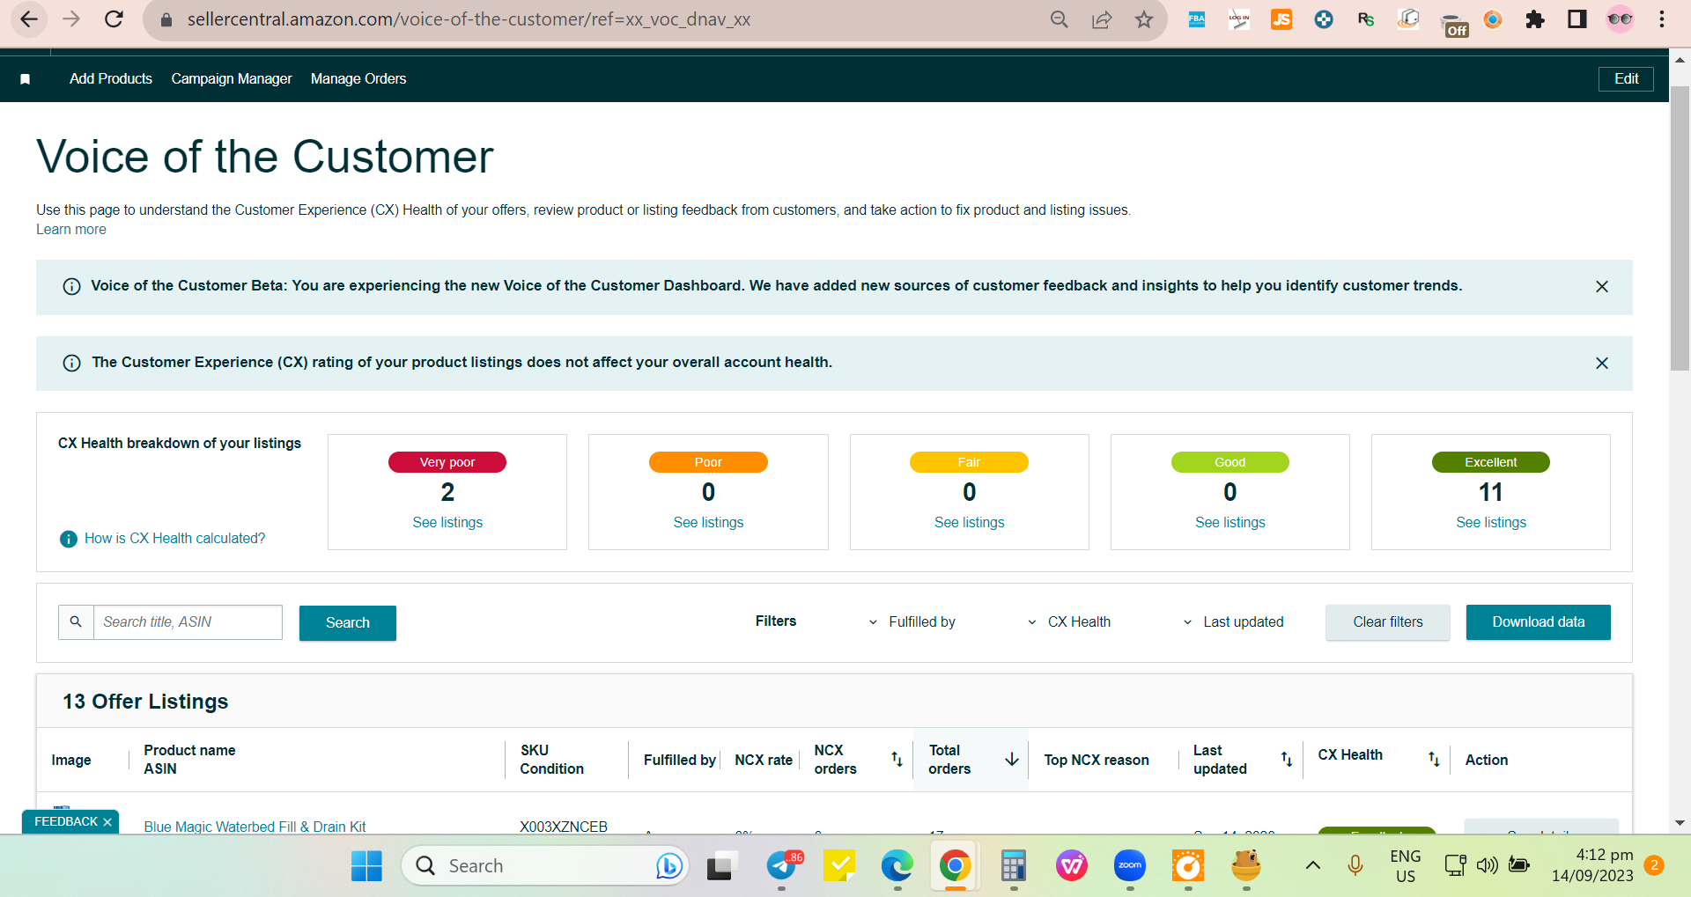This screenshot has width=1691, height=897.
Task: Bookmark this page with the star icon
Action: click(1144, 19)
